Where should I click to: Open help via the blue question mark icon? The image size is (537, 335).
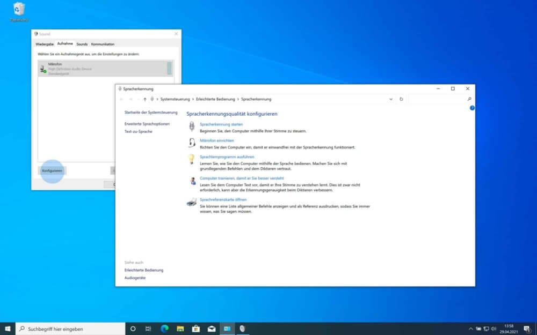coord(472,108)
